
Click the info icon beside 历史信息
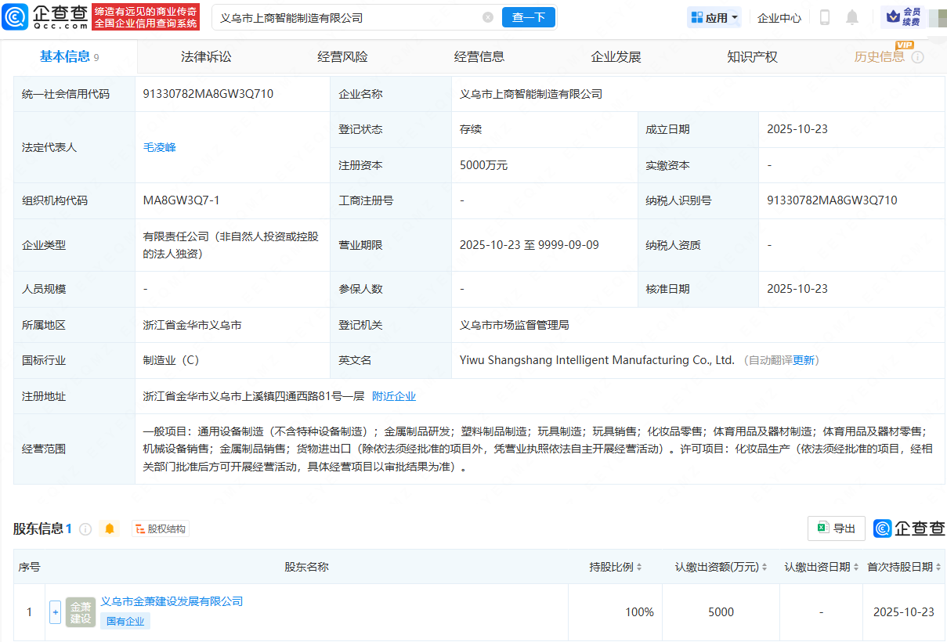pyautogui.click(x=918, y=57)
